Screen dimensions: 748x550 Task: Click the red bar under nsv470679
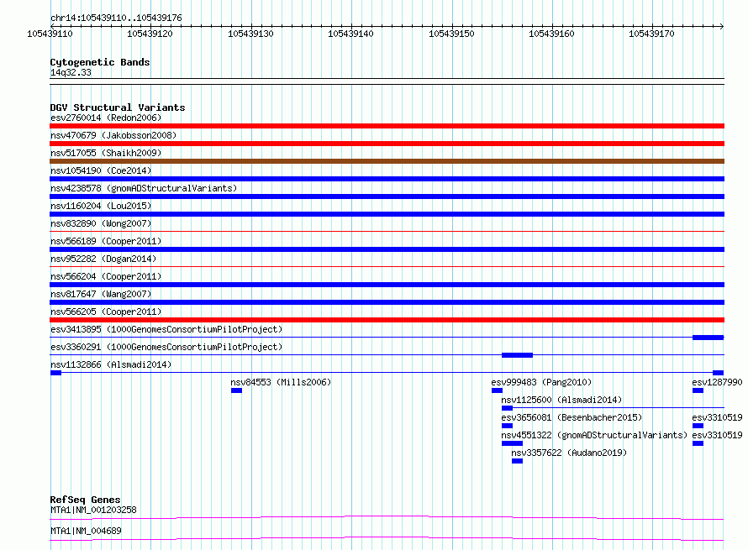click(387, 144)
